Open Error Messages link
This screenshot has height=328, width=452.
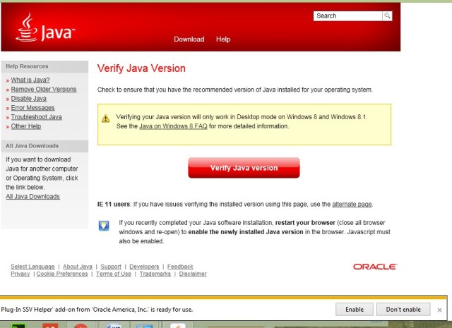tap(33, 108)
